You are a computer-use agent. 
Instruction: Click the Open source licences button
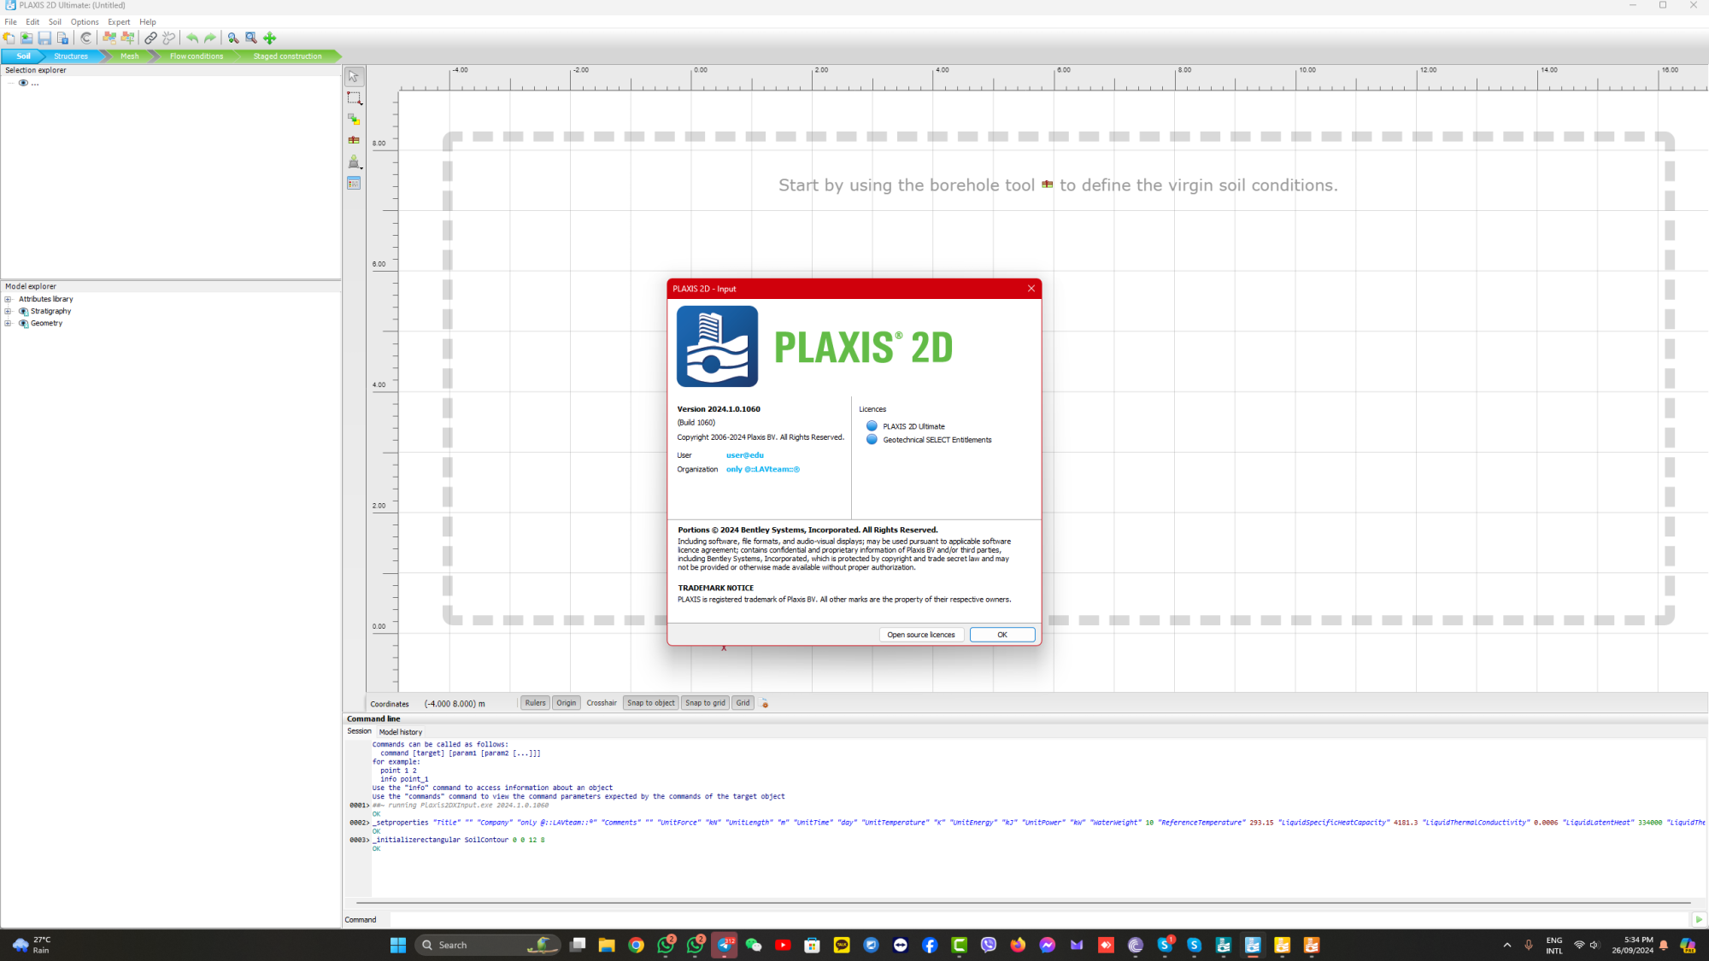[x=921, y=634]
